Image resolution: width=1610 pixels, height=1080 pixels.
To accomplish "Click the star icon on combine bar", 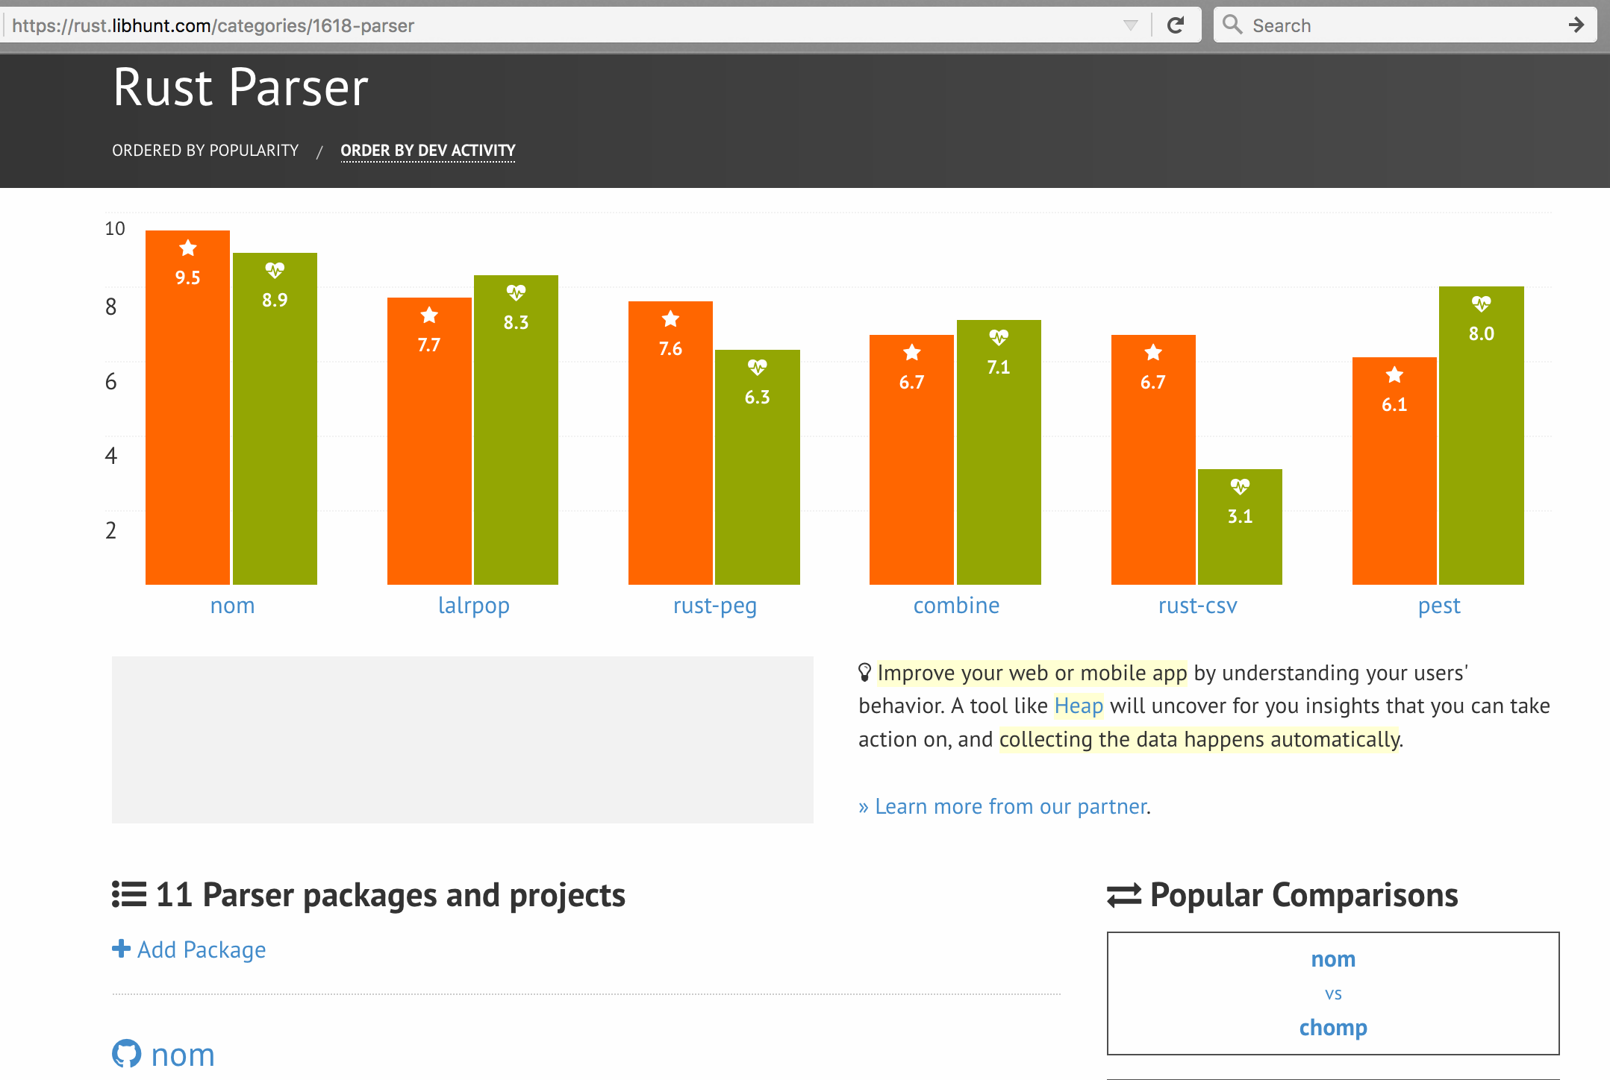I will (911, 352).
